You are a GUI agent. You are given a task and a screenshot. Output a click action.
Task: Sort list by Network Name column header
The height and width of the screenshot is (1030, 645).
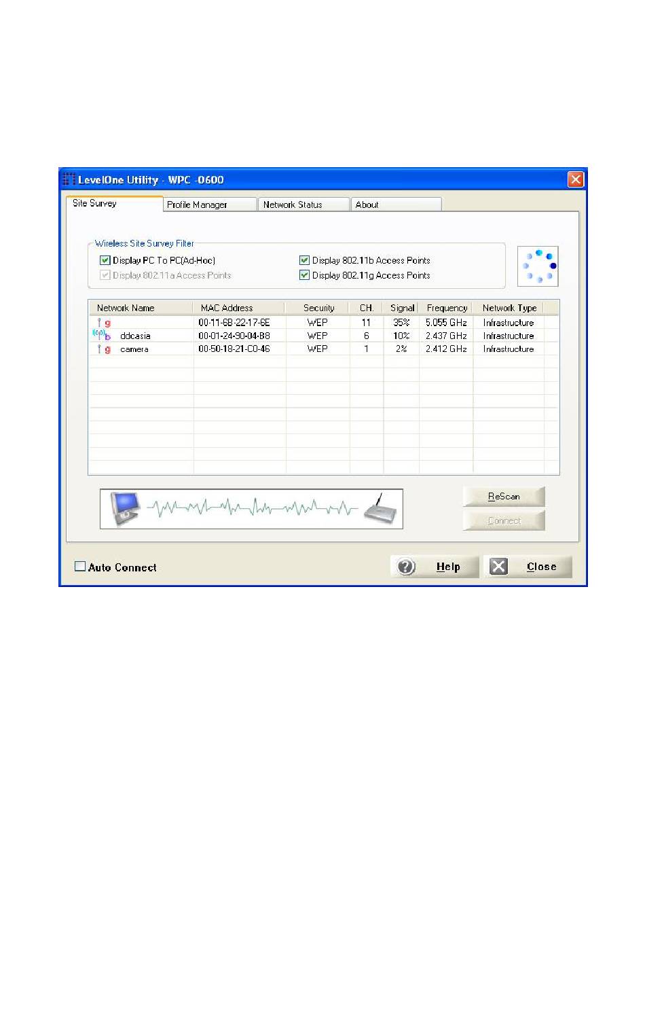tap(140, 308)
